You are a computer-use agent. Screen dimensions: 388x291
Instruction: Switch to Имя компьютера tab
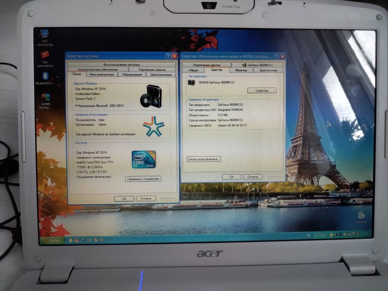tap(102, 74)
